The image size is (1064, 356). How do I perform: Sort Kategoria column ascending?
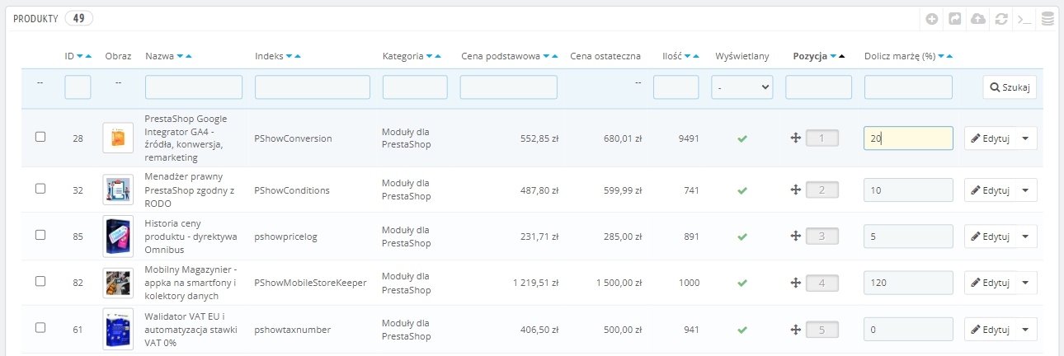(438, 56)
